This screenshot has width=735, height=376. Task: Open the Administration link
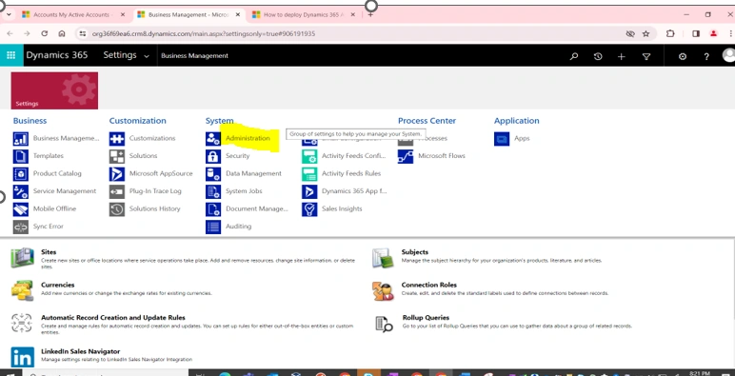[x=248, y=138]
